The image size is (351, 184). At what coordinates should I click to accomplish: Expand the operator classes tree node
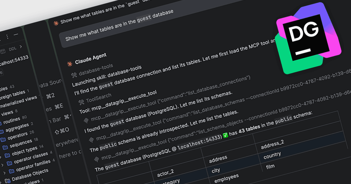point(2,165)
